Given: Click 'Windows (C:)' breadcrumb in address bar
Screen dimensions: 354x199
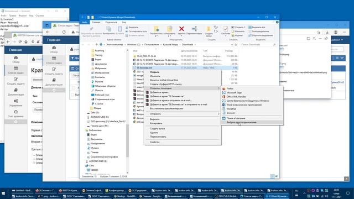Looking at the screenshot, I should [x=134, y=45].
